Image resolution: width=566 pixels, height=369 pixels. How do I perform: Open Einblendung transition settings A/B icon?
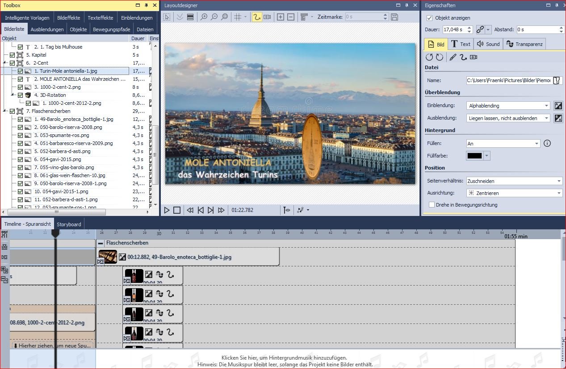558,106
